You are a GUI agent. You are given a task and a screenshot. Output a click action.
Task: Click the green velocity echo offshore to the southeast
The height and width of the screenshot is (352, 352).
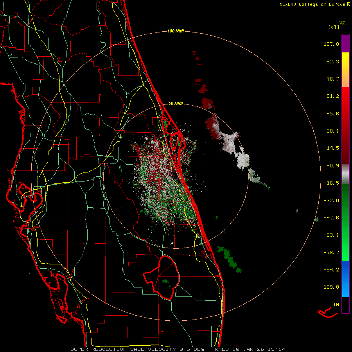(x=229, y=259)
